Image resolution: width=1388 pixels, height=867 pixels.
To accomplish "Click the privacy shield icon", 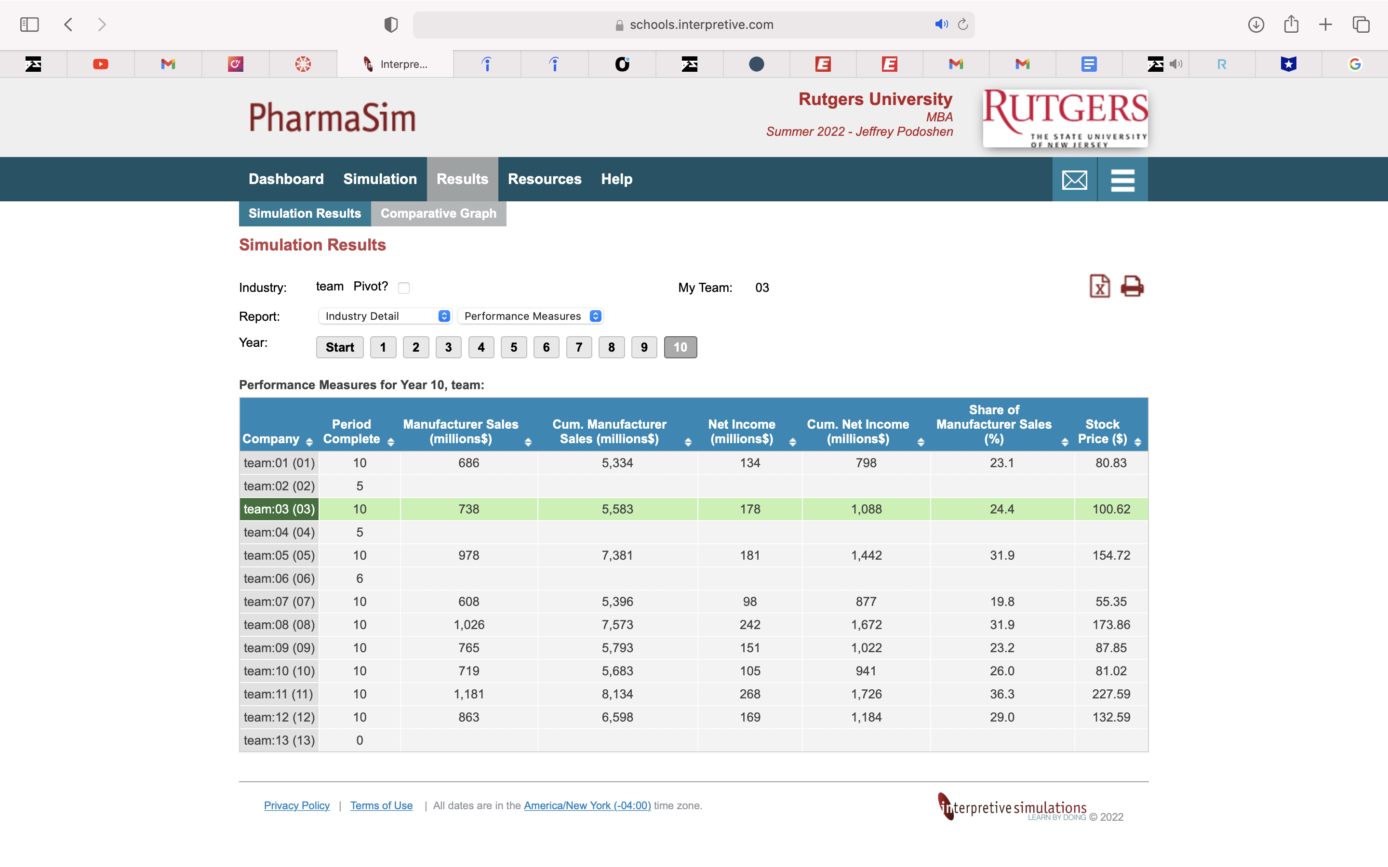I will (390, 25).
